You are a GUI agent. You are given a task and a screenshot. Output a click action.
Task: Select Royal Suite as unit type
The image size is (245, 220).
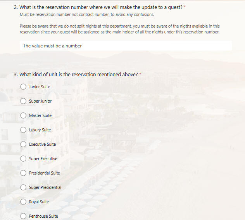[23, 202]
